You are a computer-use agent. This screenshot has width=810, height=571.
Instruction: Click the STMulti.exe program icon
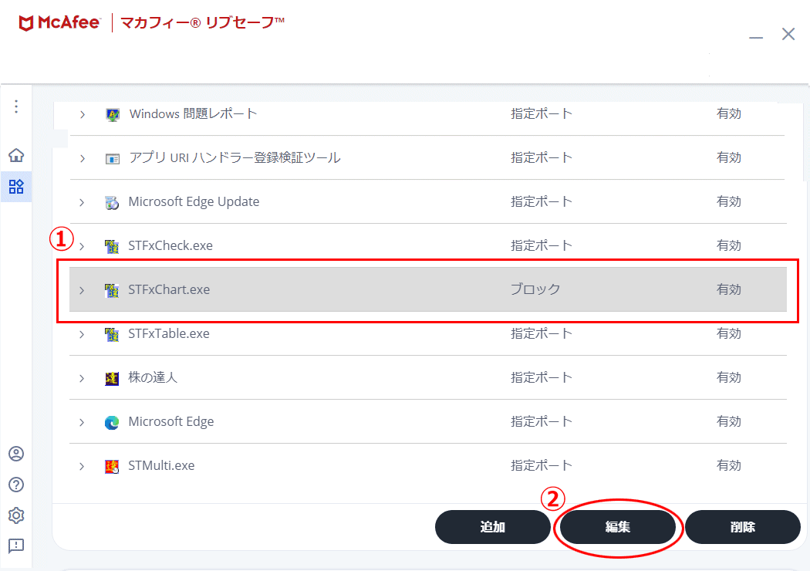pyautogui.click(x=112, y=467)
